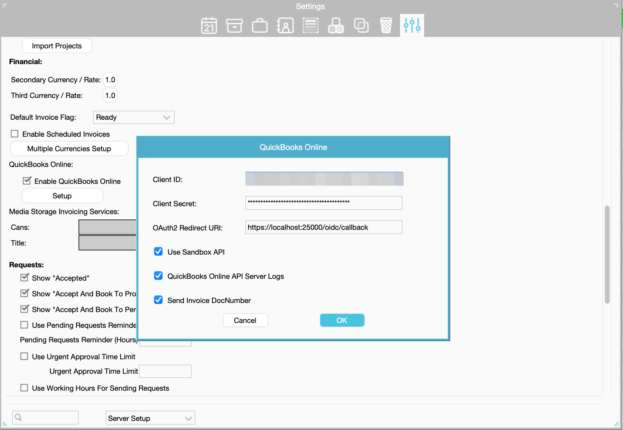The width and height of the screenshot is (623, 430).
Task: Select the sliders settings tab icon
Action: 412,25
